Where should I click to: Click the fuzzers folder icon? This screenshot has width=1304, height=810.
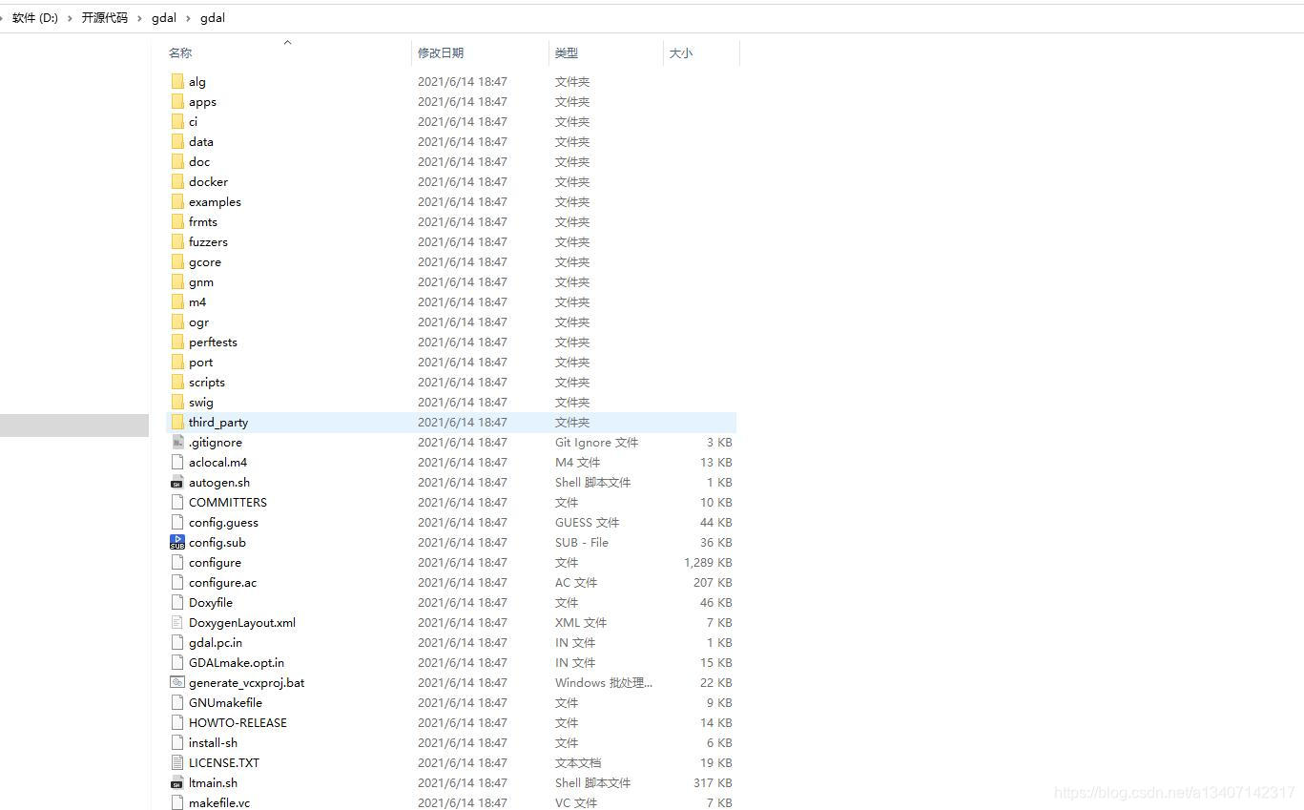pos(176,242)
